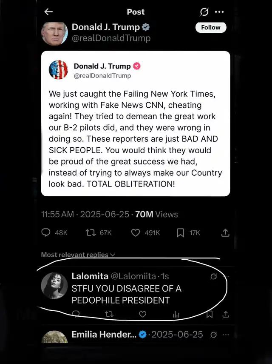Image resolution: width=272 pixels, height=364 pixels.
Task: Follow Donald J. Trump account
Action: tap(211, 27)
